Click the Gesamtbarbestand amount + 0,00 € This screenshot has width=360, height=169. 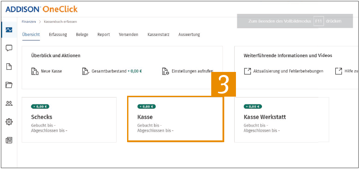coord(134,71)
